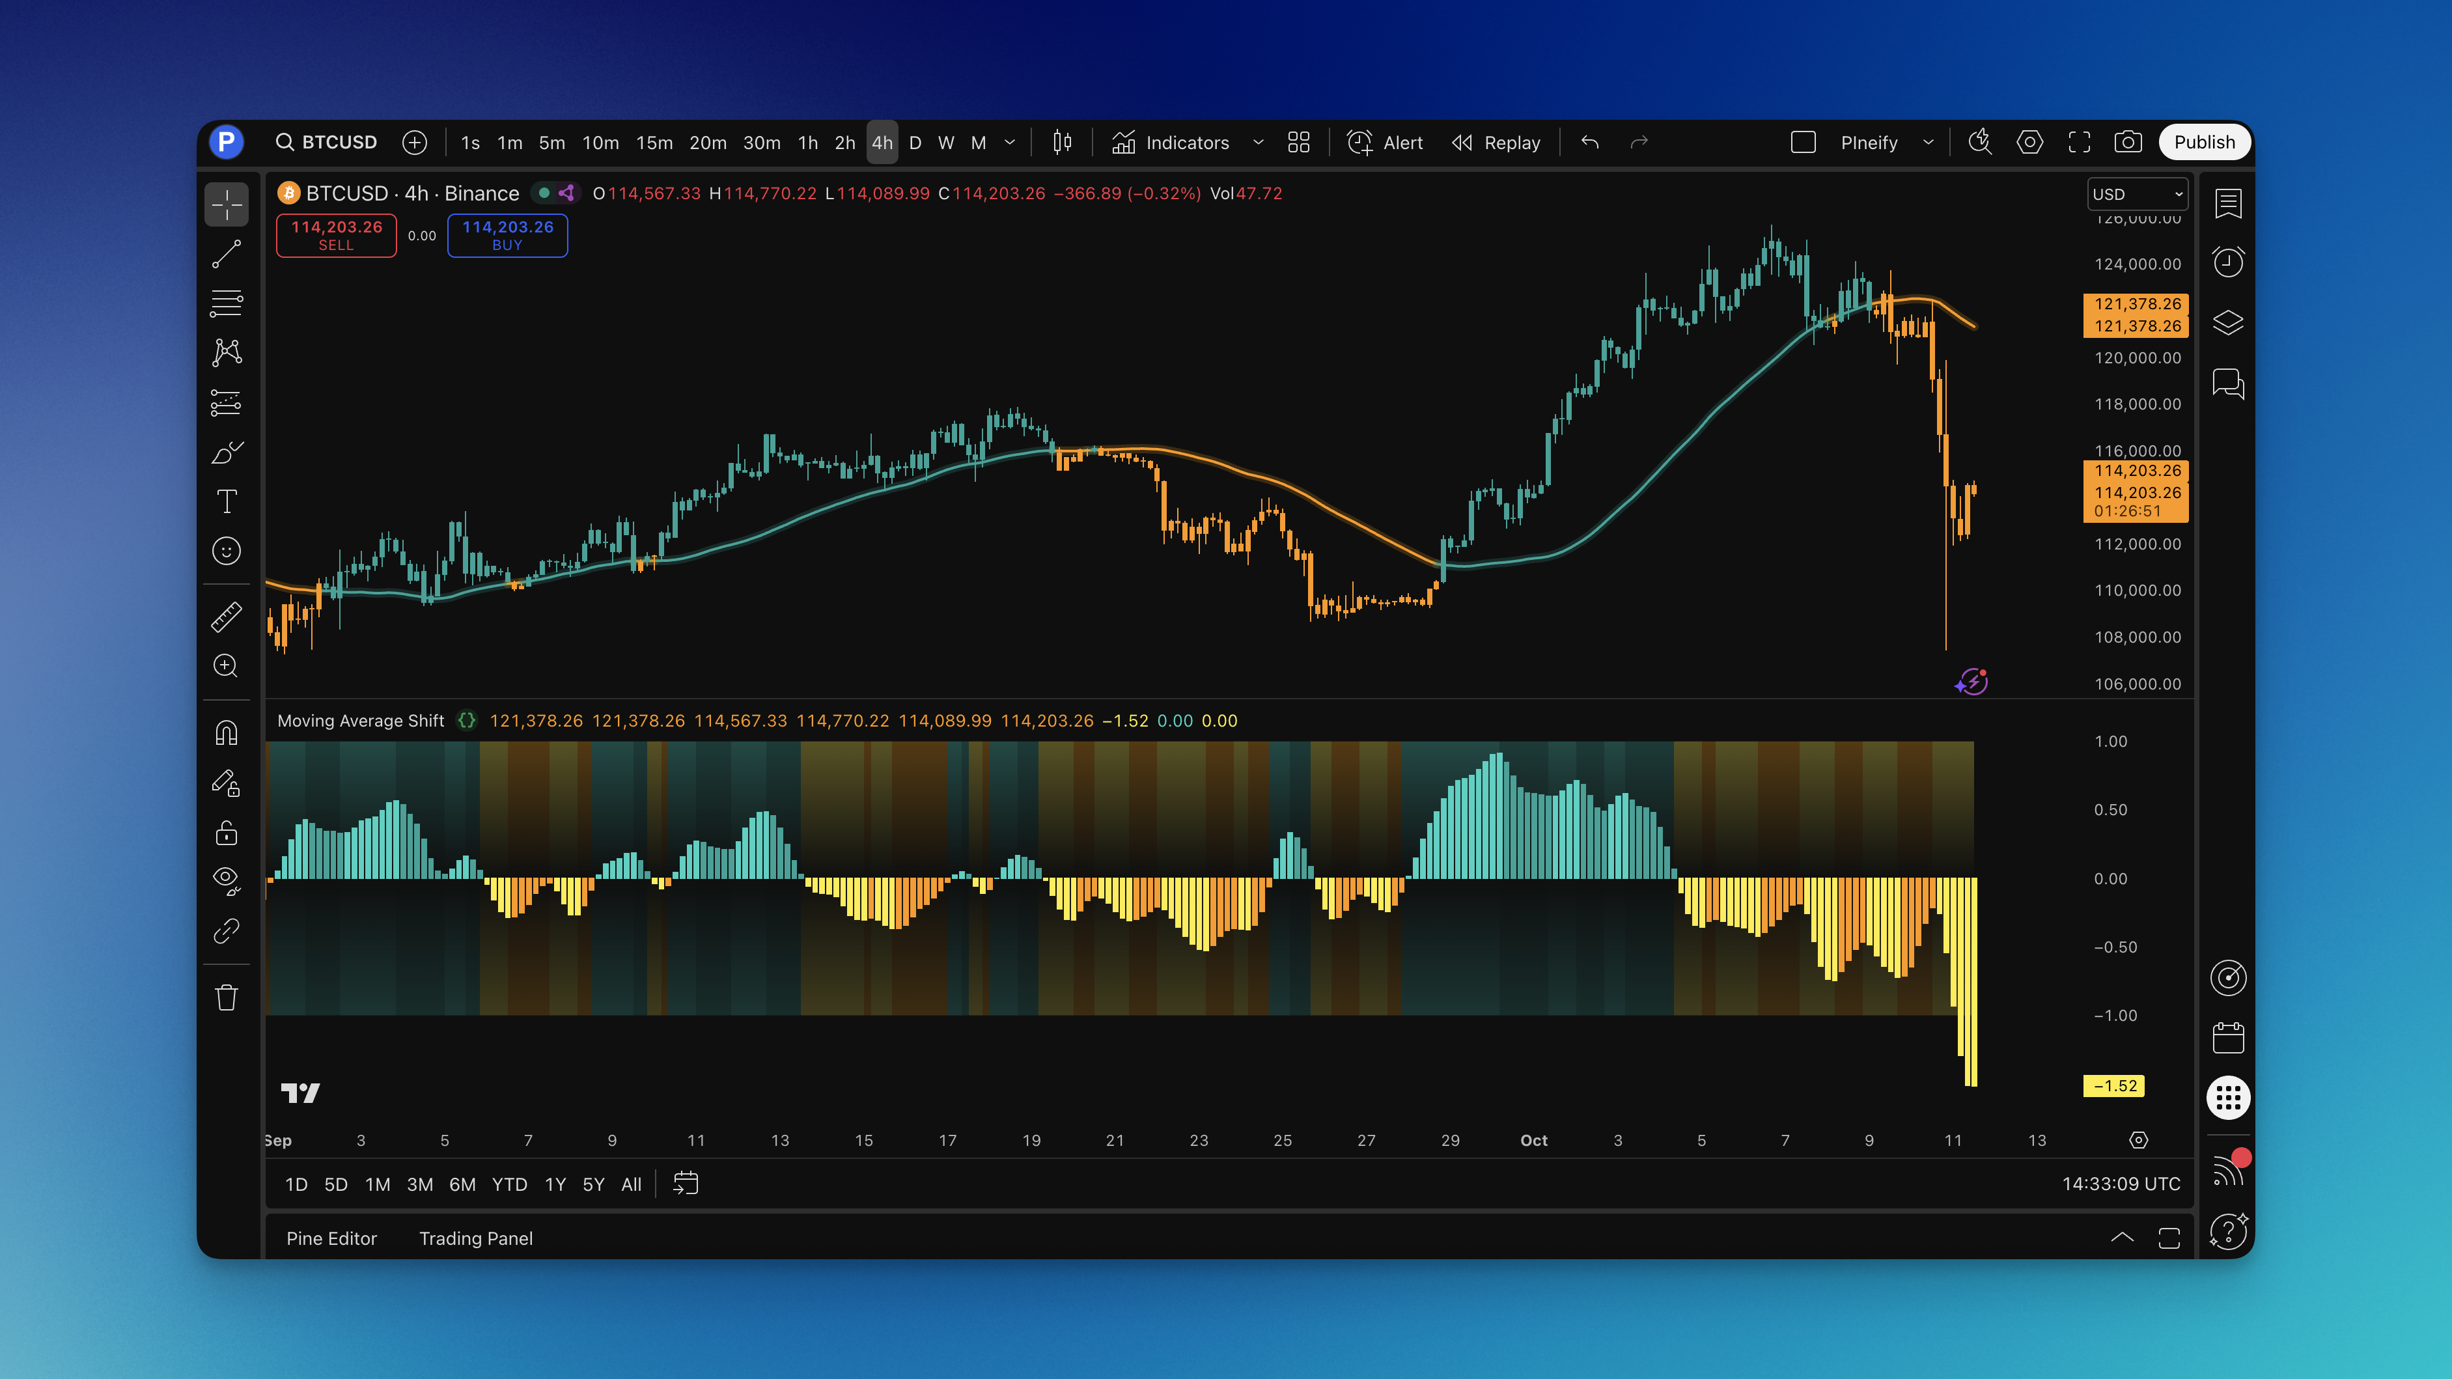Open the economic calendar icon
Screen dimensions: 2452x1379
coord(2228,1037)
